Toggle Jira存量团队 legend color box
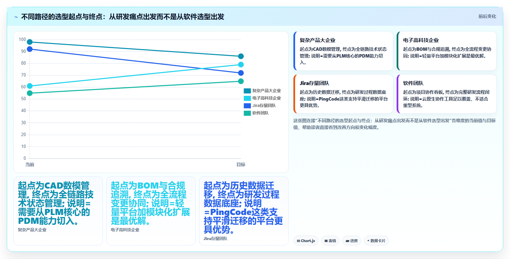 pos(247,106)
